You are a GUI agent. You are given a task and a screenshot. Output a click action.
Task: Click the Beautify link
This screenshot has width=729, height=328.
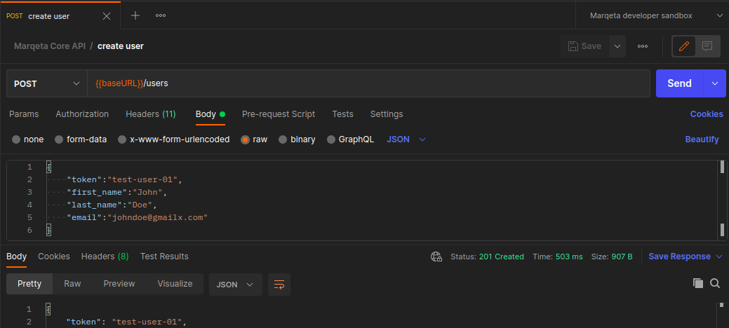pyautogui.click(x=702, y=139)
